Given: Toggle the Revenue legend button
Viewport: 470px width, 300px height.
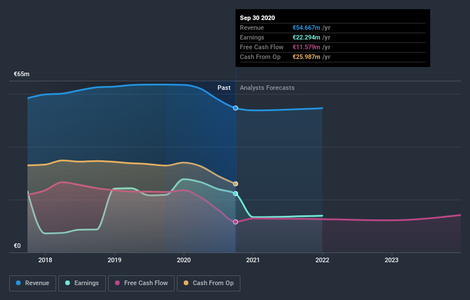Looking at the screenshot, I should 33,283.
